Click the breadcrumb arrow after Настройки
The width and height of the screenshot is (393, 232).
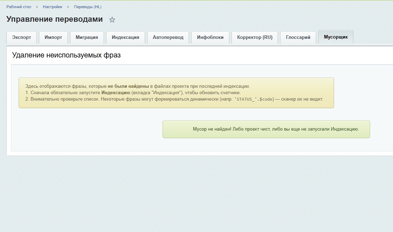click(68, 7)
